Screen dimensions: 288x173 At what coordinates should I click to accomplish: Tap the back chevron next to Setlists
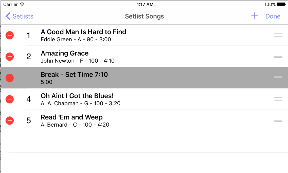coord(8,16)
